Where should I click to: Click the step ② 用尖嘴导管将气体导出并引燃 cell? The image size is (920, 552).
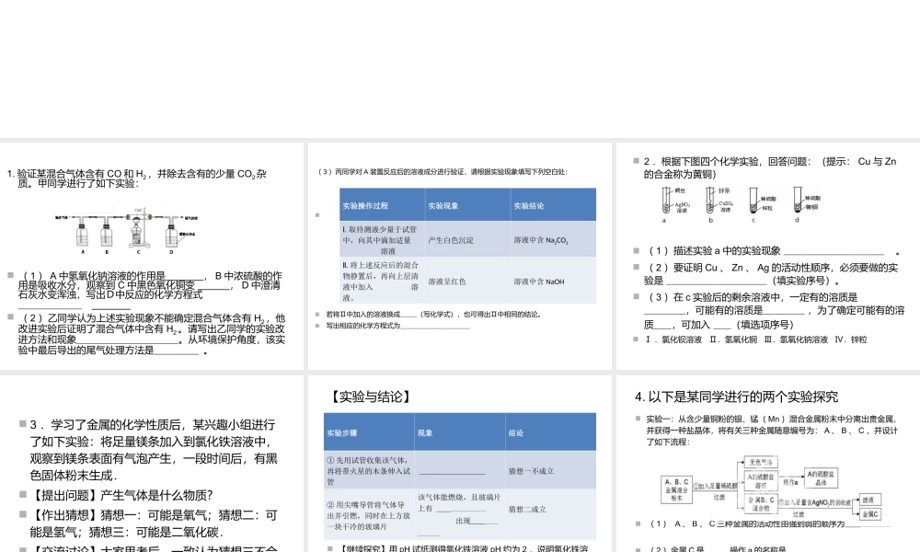tap(369, 515)
